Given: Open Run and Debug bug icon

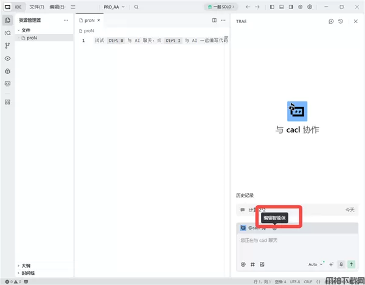Looking at the screenshot, I should coord(7,71).
